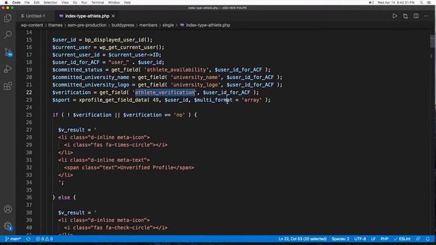
Task: Click asm-pre-production in the breadcrumb
Action: point(87,25)
